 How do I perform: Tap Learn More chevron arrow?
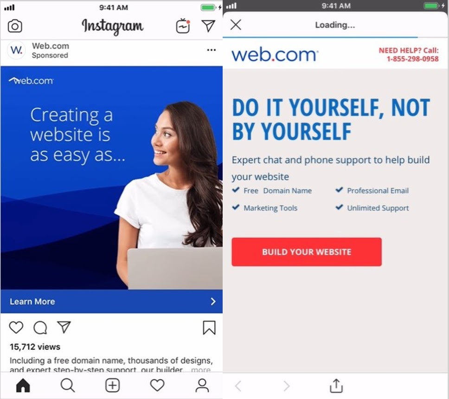coord(213,301)
